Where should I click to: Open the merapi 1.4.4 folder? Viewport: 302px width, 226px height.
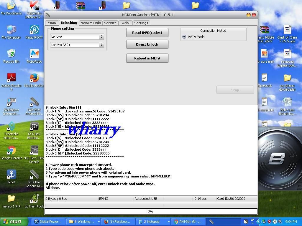[x=11, y=201]
